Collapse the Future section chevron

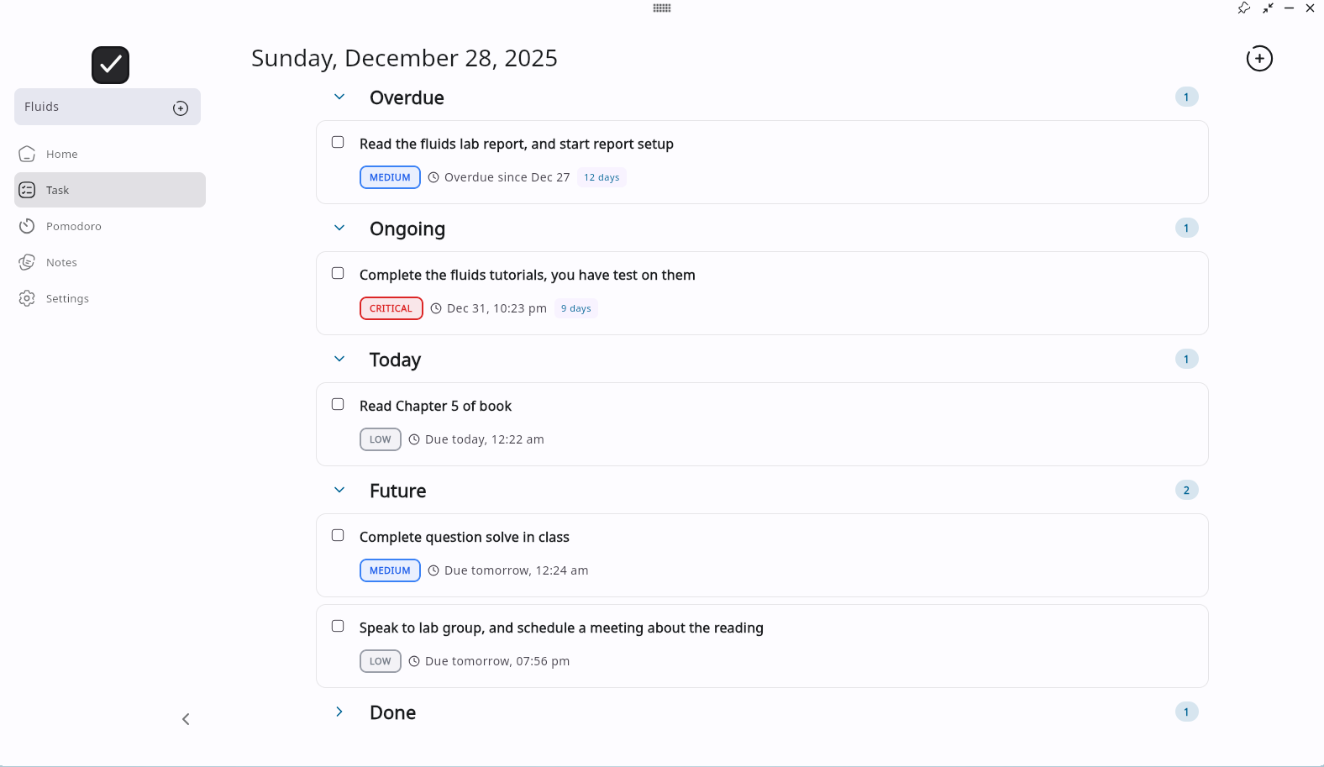339,490
